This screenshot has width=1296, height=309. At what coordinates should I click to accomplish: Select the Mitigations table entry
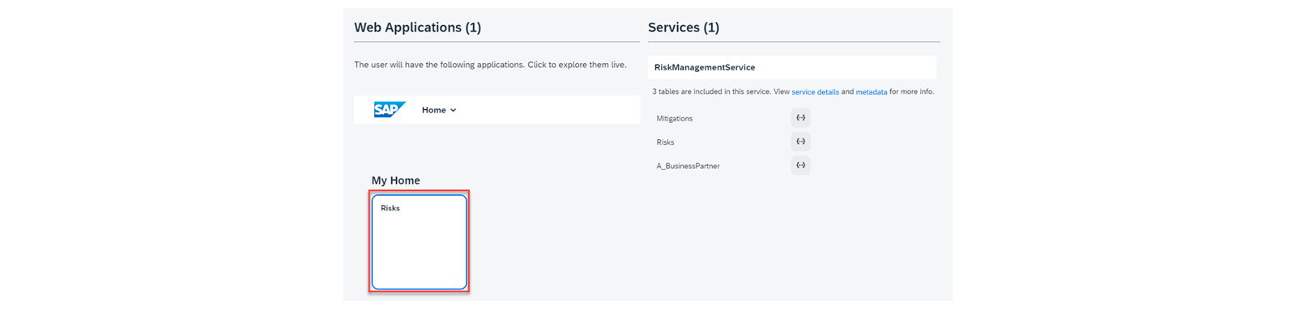675,119
